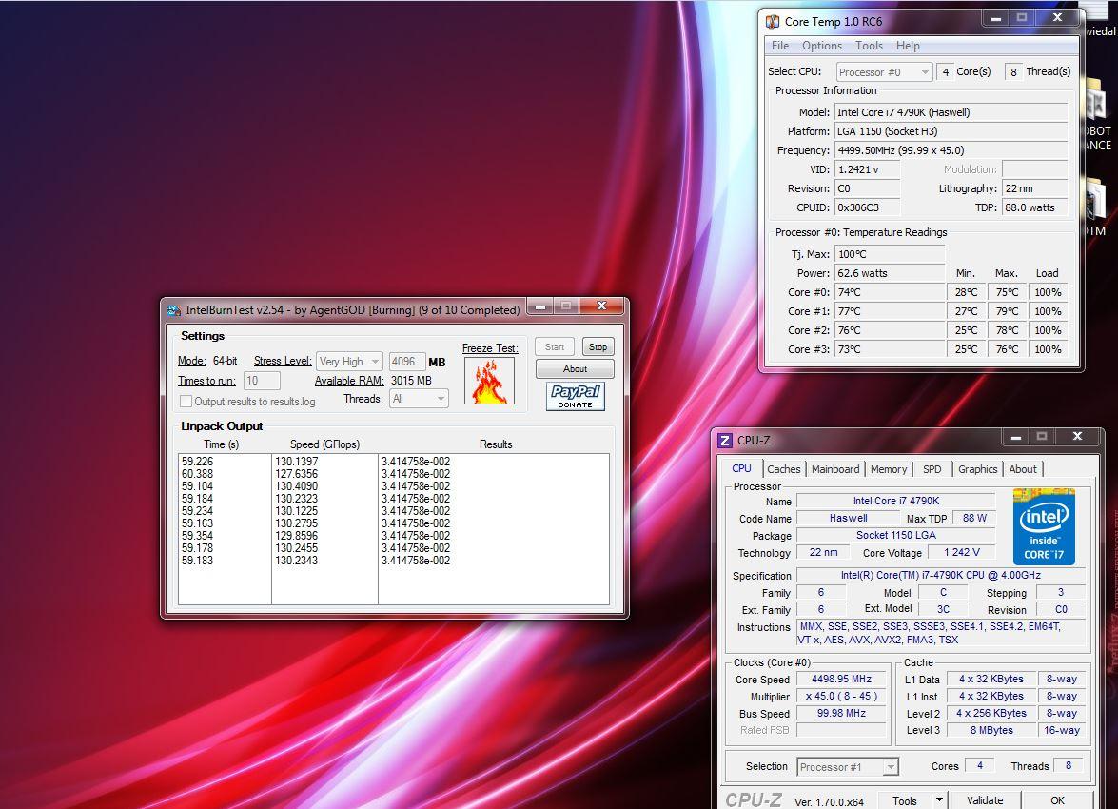Click the Core Temp title bar app icon
The width and height of the screenshot is (1118, 809).
[x=773, y=21]
